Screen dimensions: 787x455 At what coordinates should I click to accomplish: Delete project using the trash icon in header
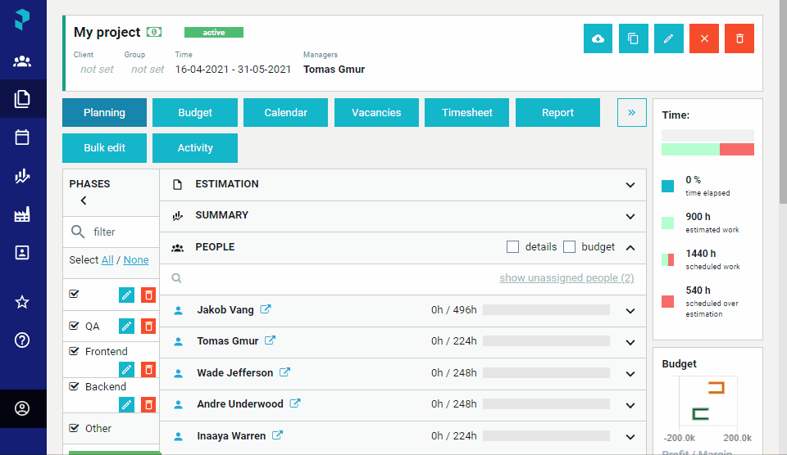739,38
